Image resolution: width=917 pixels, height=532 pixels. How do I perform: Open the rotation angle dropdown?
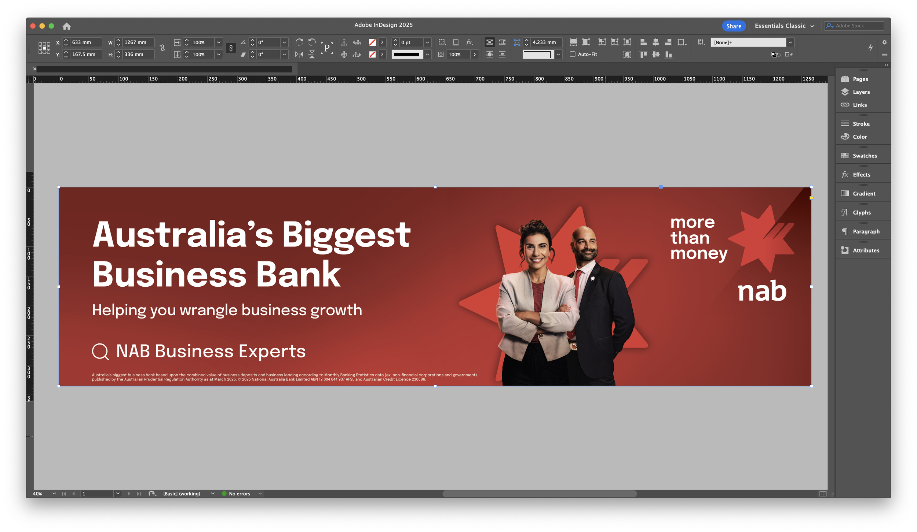click(284, 42)
